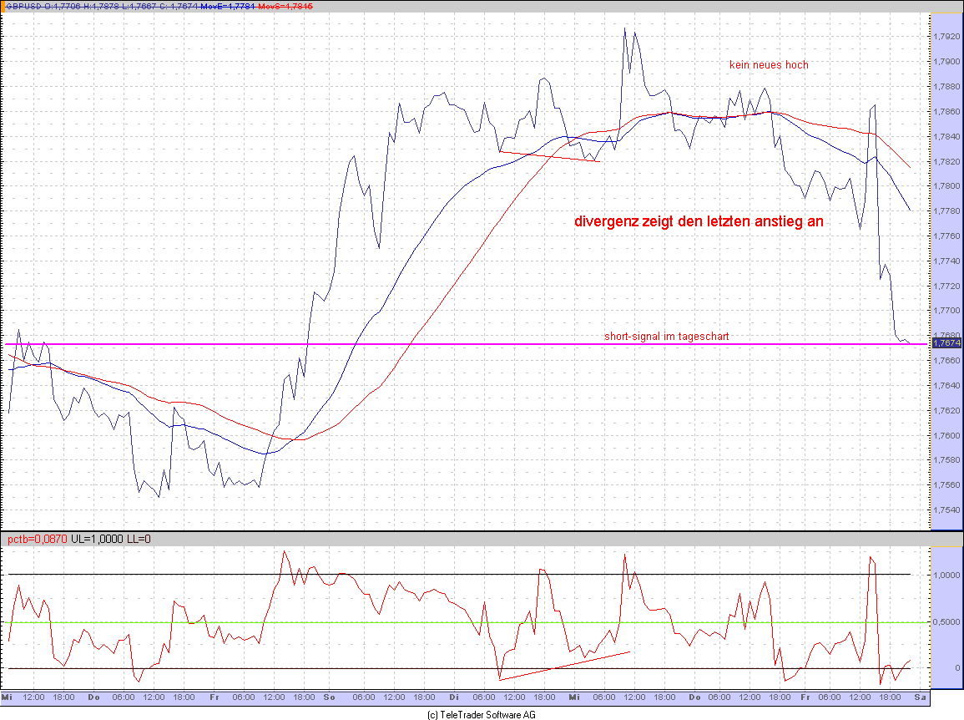
Task: Click the current price tag 1,7674
Action: pyautogui.click(x=946, y=342)
